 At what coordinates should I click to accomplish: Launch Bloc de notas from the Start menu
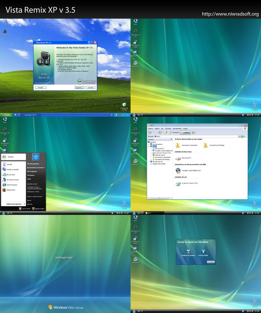pyautogui.click(x=11, y=175)
